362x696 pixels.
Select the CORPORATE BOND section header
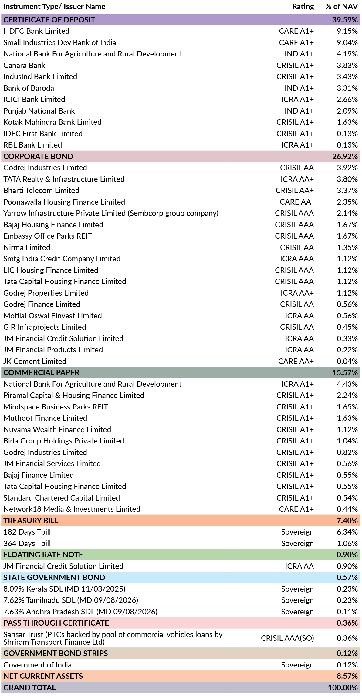180,156
